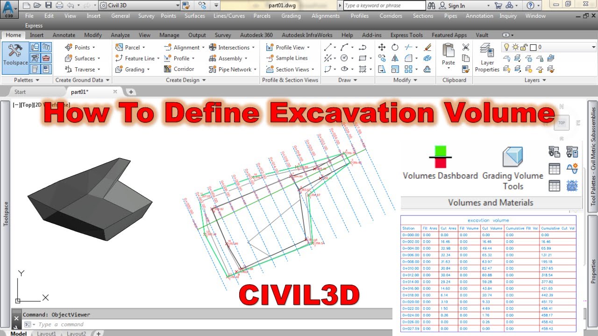Expand the Profile View dropdown
This screenshot has height=336, width=598.
308,47
